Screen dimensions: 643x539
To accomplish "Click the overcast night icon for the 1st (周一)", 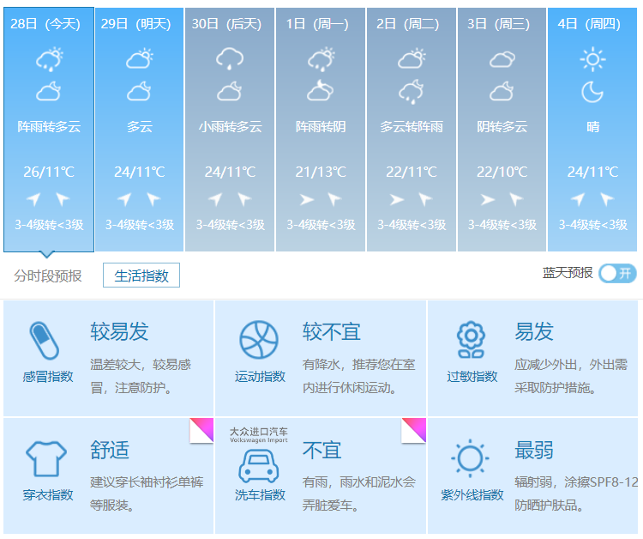I will (321, 90).
